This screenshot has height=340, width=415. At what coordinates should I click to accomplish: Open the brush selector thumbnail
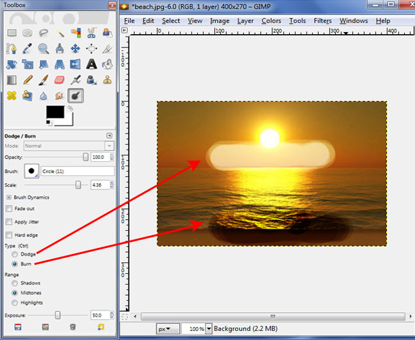click(31, 171)
